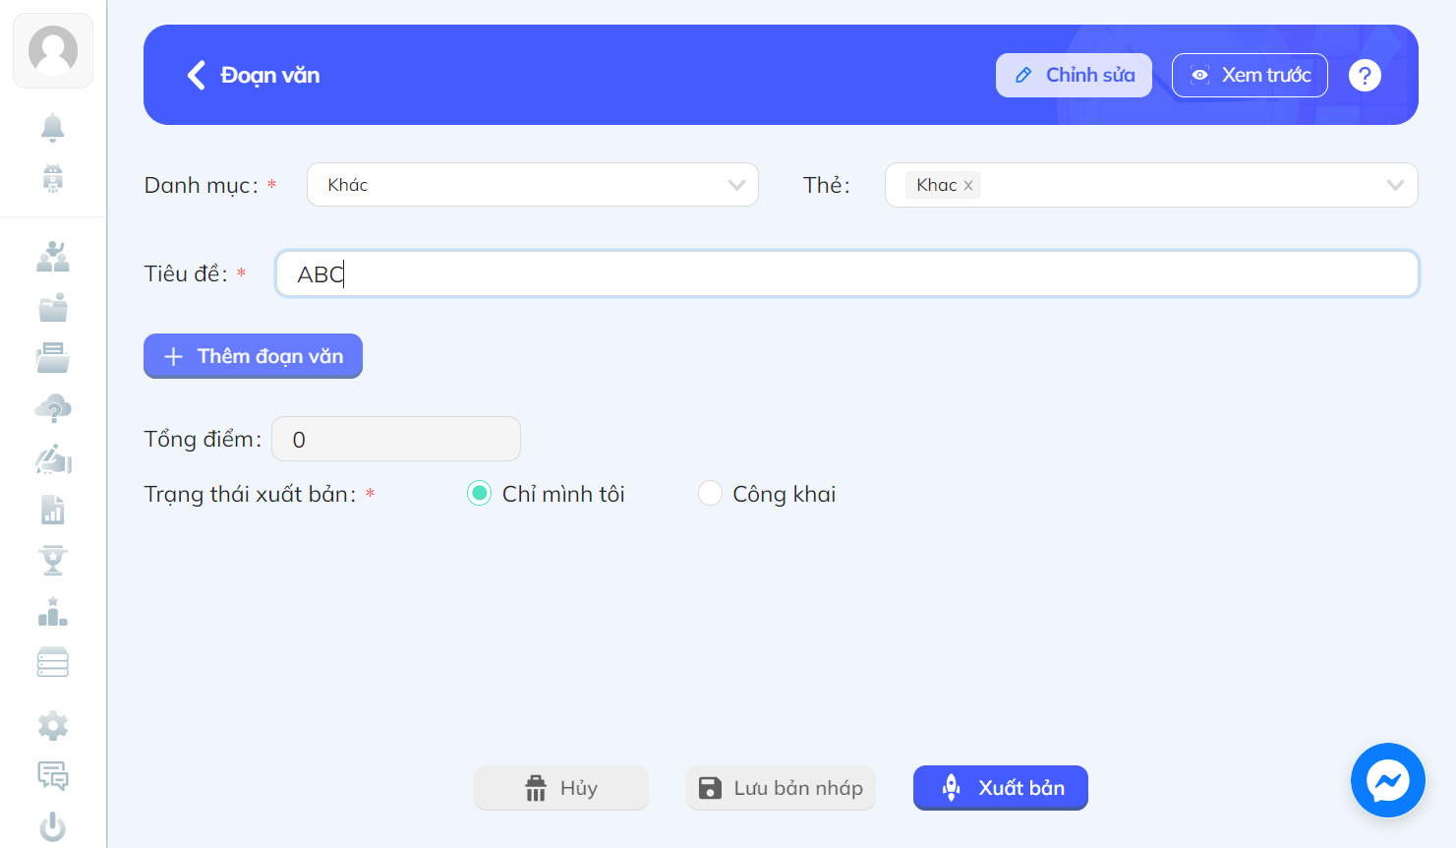Viewport: 1456px width, 848px height.
Task: Click Lưu bản nháp to save draft
Action: click(x=781, y=788)
